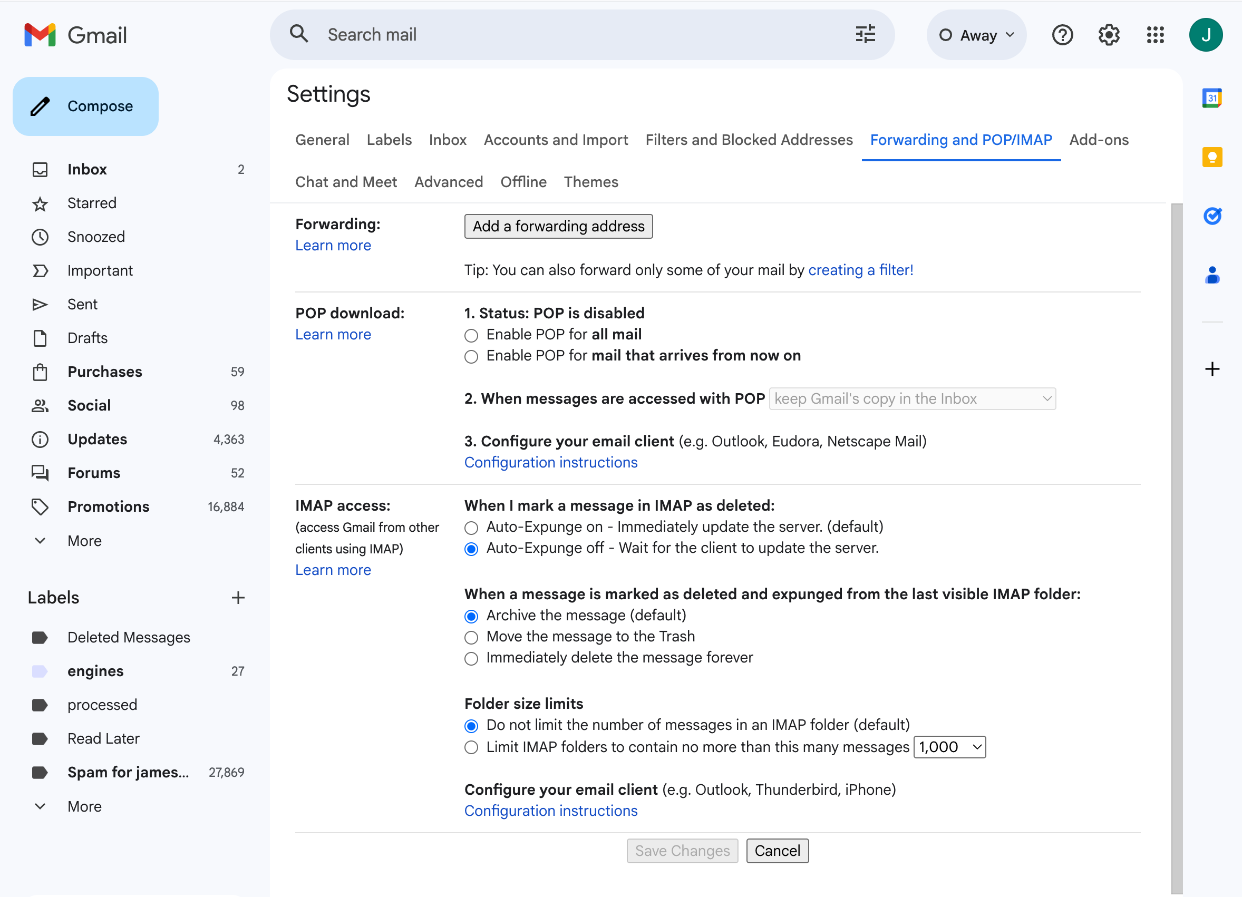Select Move the message to the Trash

[471, 637]
